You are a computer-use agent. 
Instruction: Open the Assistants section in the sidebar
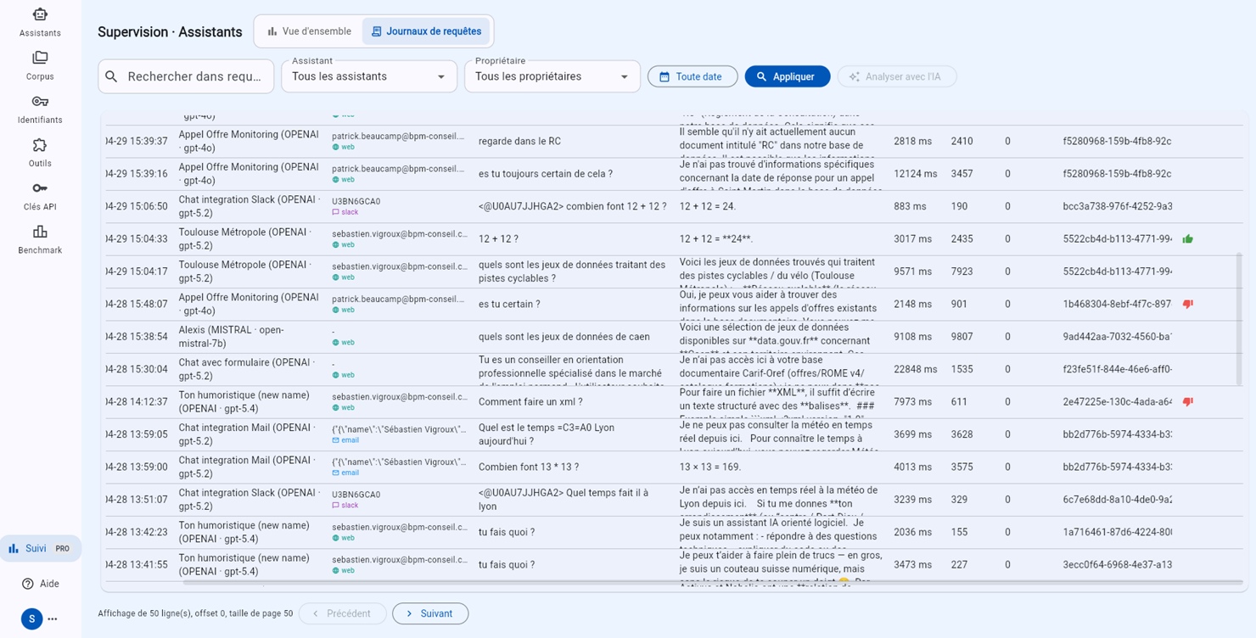[x=40, y=22]
